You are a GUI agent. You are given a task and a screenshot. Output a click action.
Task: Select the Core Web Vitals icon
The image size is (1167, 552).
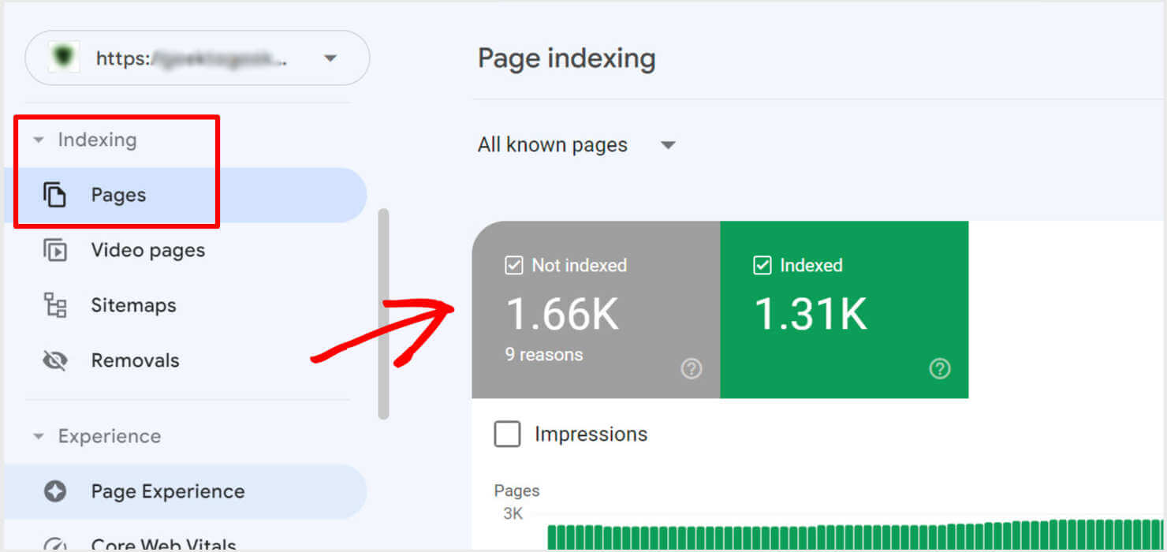(55, 544)
